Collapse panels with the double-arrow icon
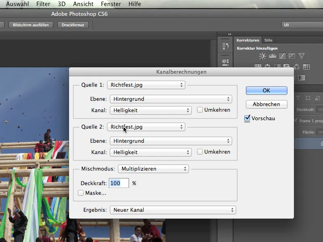Screen dimensions: 323x242 pos(229,34)
